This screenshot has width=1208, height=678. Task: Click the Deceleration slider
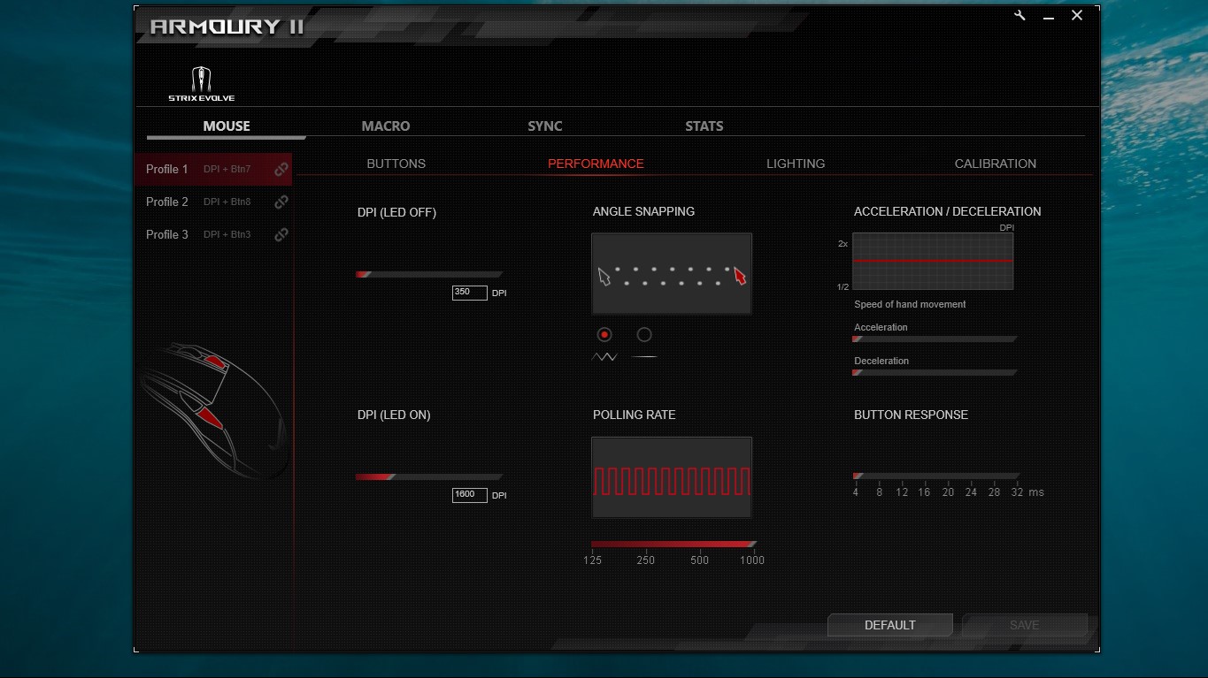click(935, 373)
